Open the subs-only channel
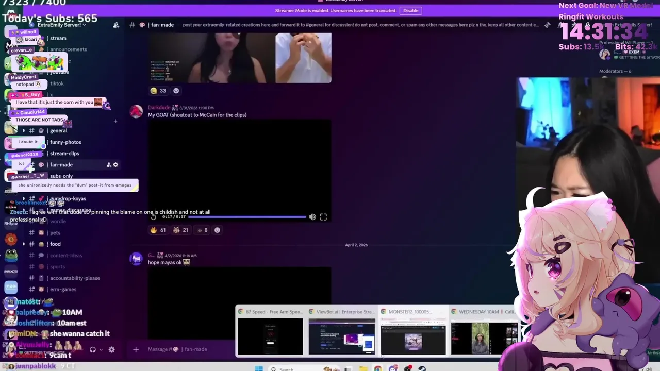660x371 pixels. click(x=61, y=176)
